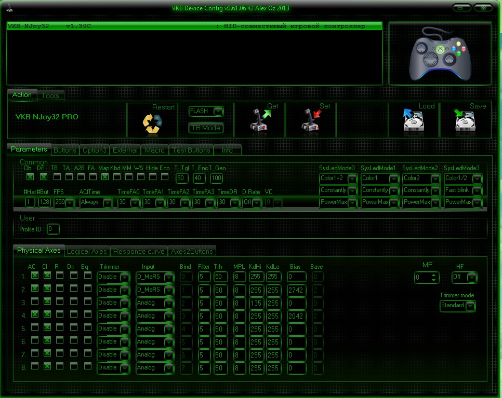Switch to Responce curve tab
The width and height of the screenshot is (502, 398).
click(139, 252)
